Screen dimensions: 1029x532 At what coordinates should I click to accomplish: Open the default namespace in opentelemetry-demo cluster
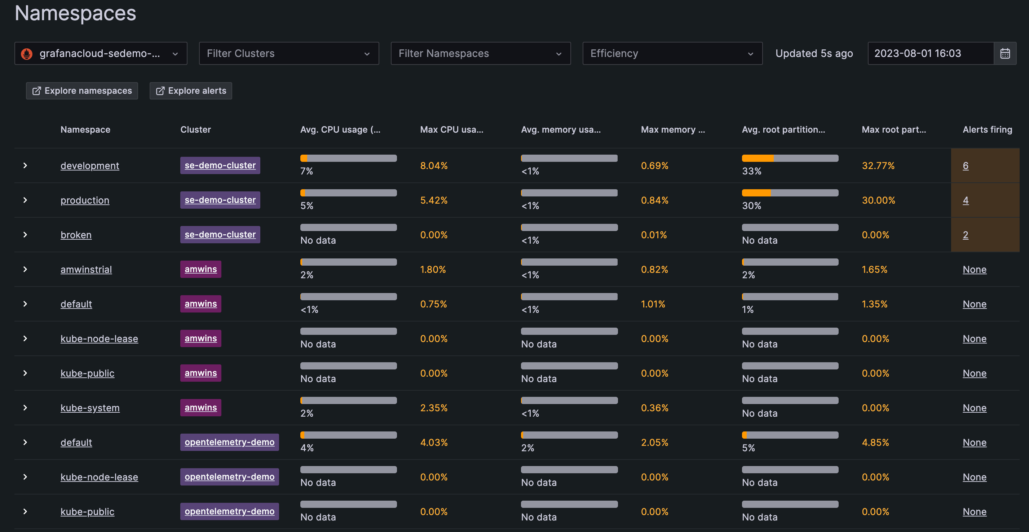(76, 442)
